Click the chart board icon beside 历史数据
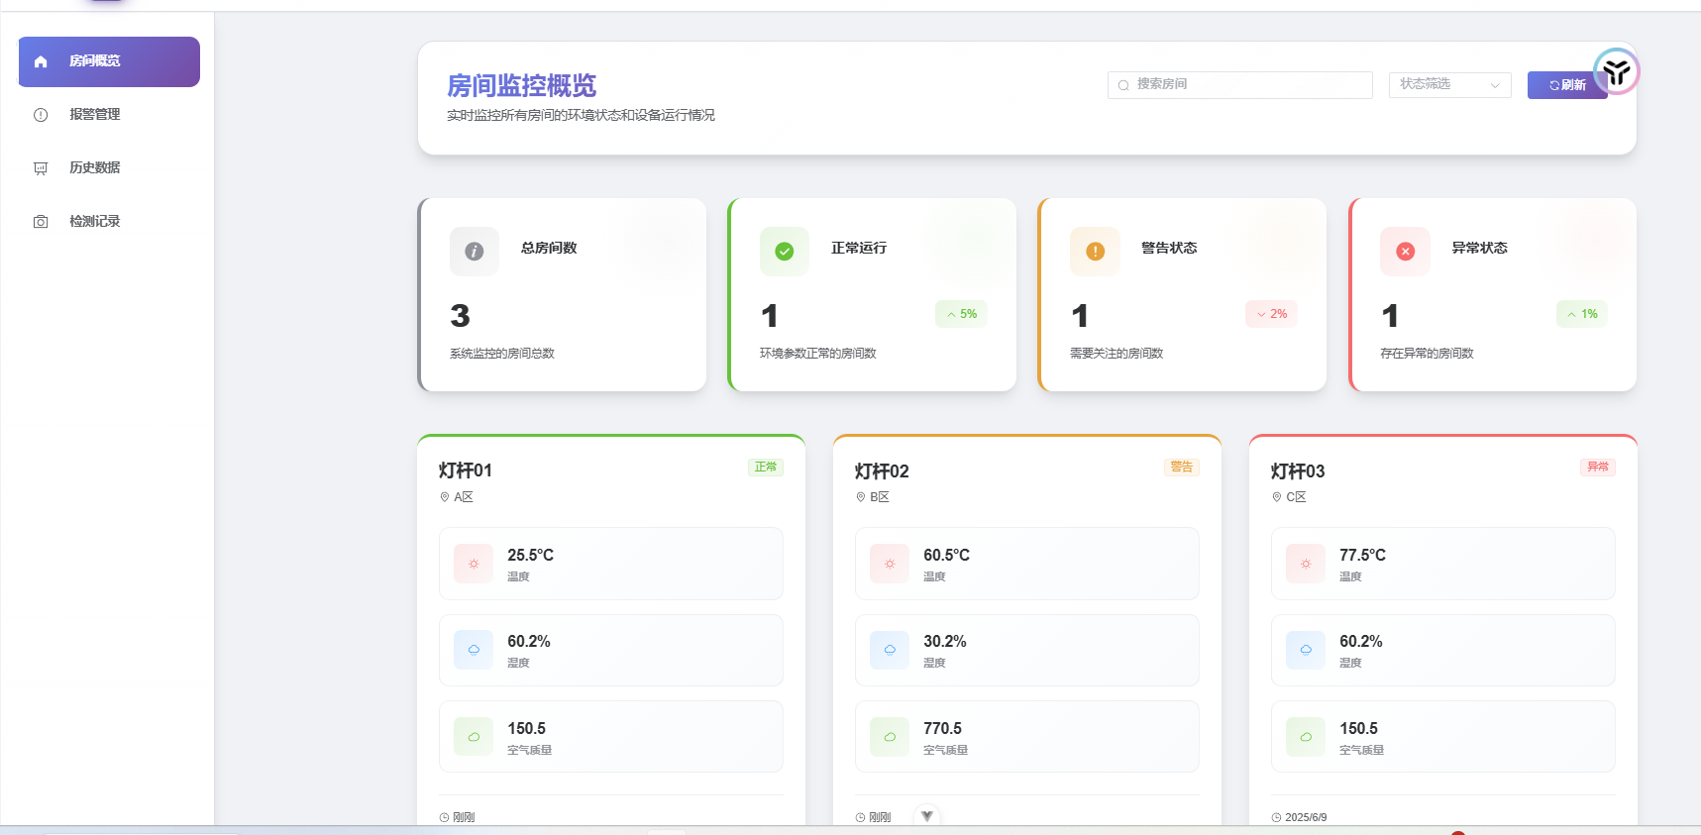This screenshot has height=835, width=1701. (41, 168)
